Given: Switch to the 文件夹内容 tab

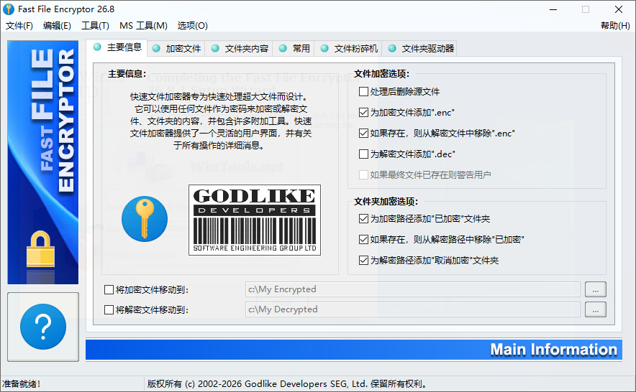Looking at the screenshot, I should click(x=239, y=49).
